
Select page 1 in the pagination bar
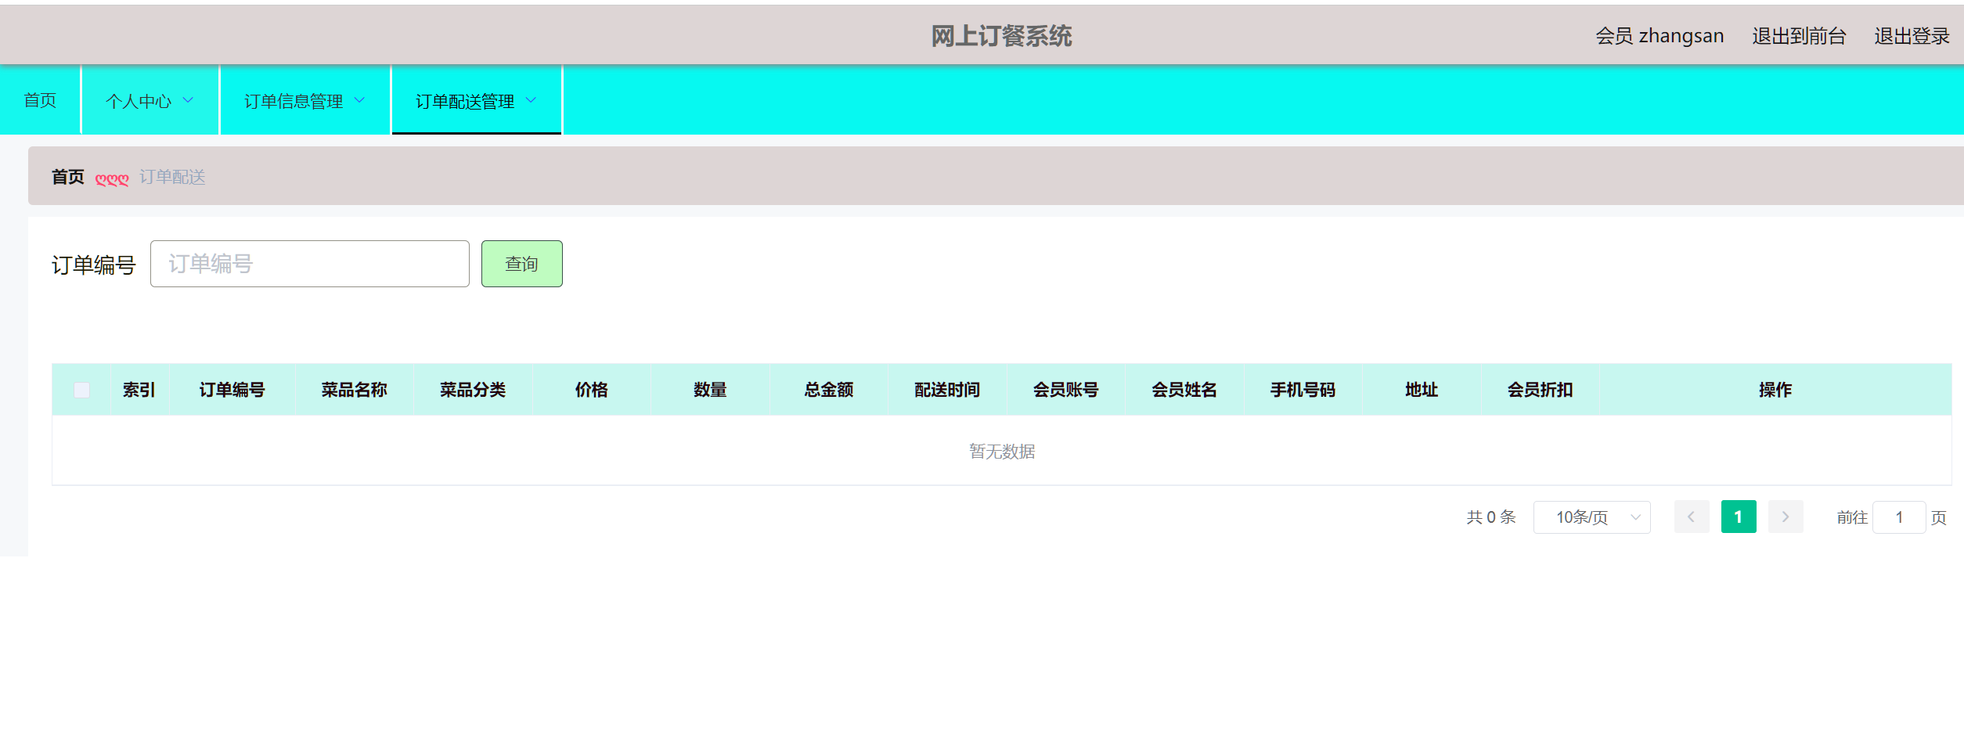coord(1739,517)
